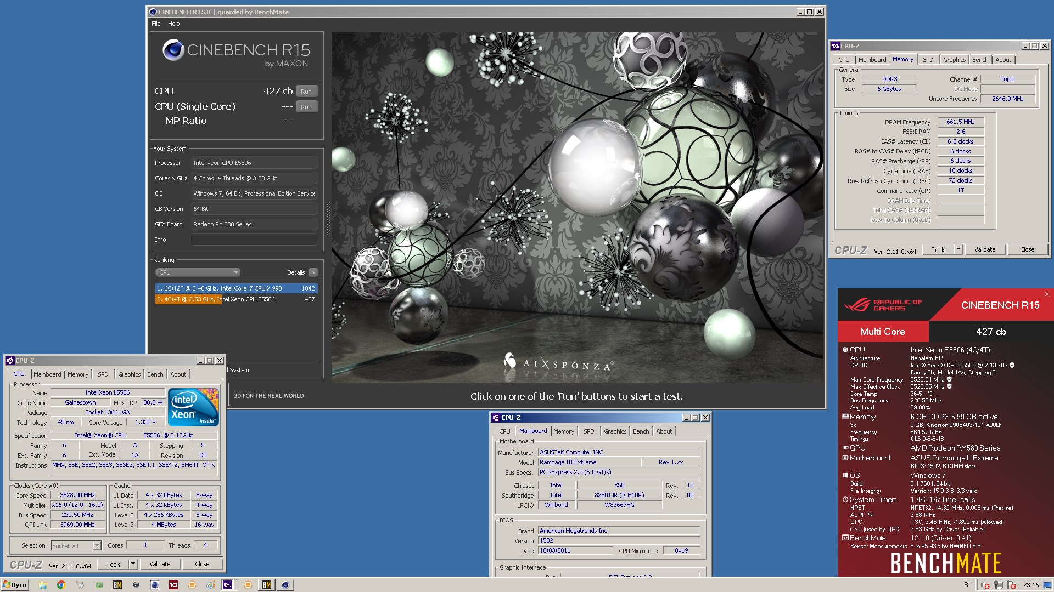Viewport: 1054px width, 592px height.
Task: Open Bench tab in bottom-left CPU-Z window
Action: pos(155,374)
